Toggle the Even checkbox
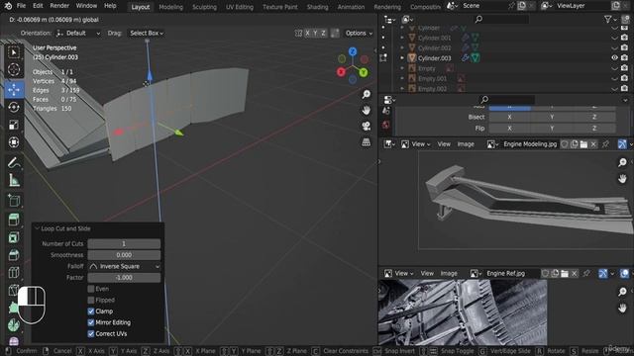 click(x=91, y=289)
